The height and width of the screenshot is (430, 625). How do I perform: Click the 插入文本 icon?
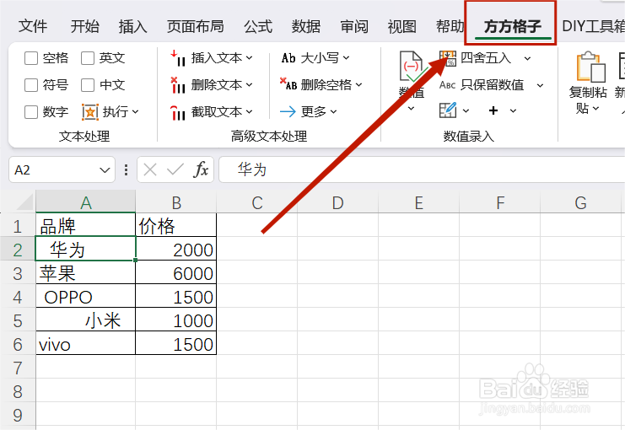pos(178,58)
